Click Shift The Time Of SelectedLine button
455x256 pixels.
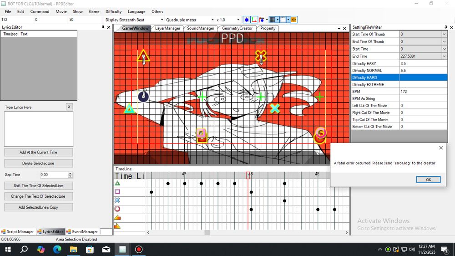pos(38,185)
